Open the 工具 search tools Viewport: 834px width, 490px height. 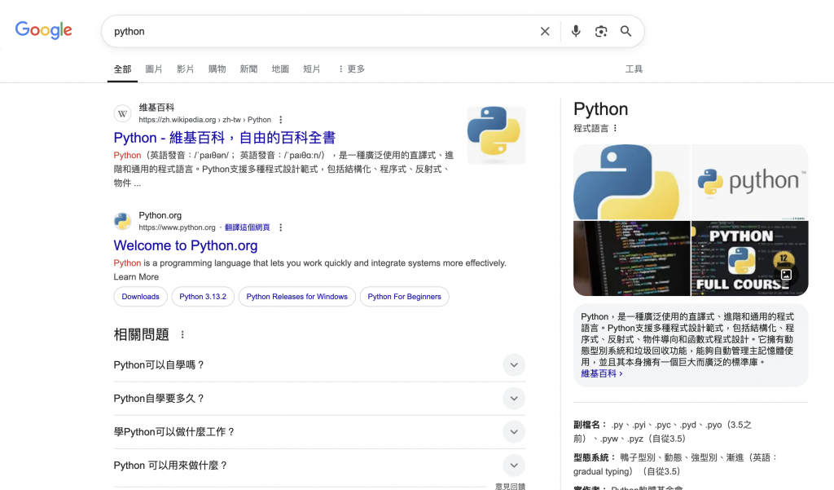(x=634, y=69)
